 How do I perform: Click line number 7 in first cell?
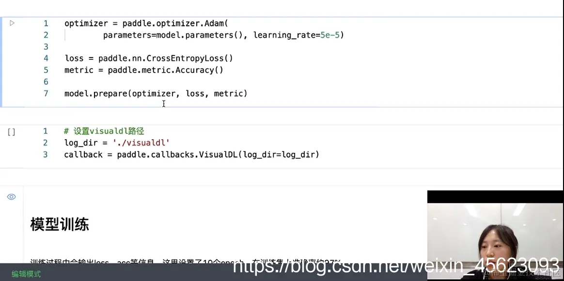[x=46, y=94]
